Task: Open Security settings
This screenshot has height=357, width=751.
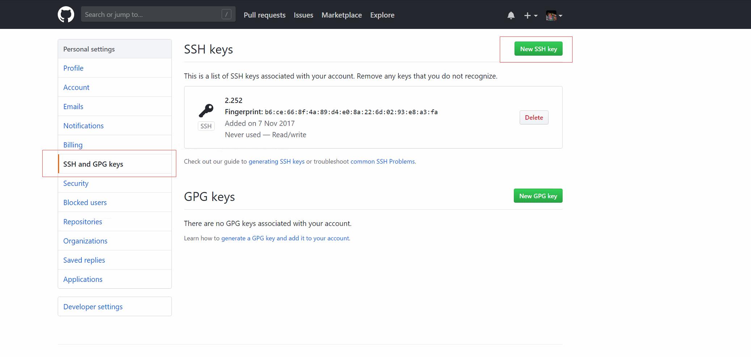Action: click(x=114, y=183)
